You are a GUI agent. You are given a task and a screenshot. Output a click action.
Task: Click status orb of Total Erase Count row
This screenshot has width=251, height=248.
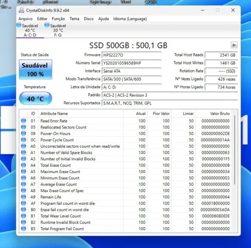coord(23,165)
